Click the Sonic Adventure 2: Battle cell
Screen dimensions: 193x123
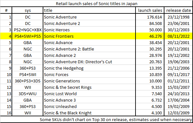point(89,49)
